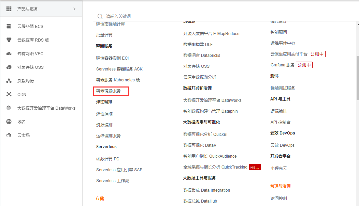Open 全域采集与增长分析 QuickTracking link
359x206 pixels.
pos(215,167)
